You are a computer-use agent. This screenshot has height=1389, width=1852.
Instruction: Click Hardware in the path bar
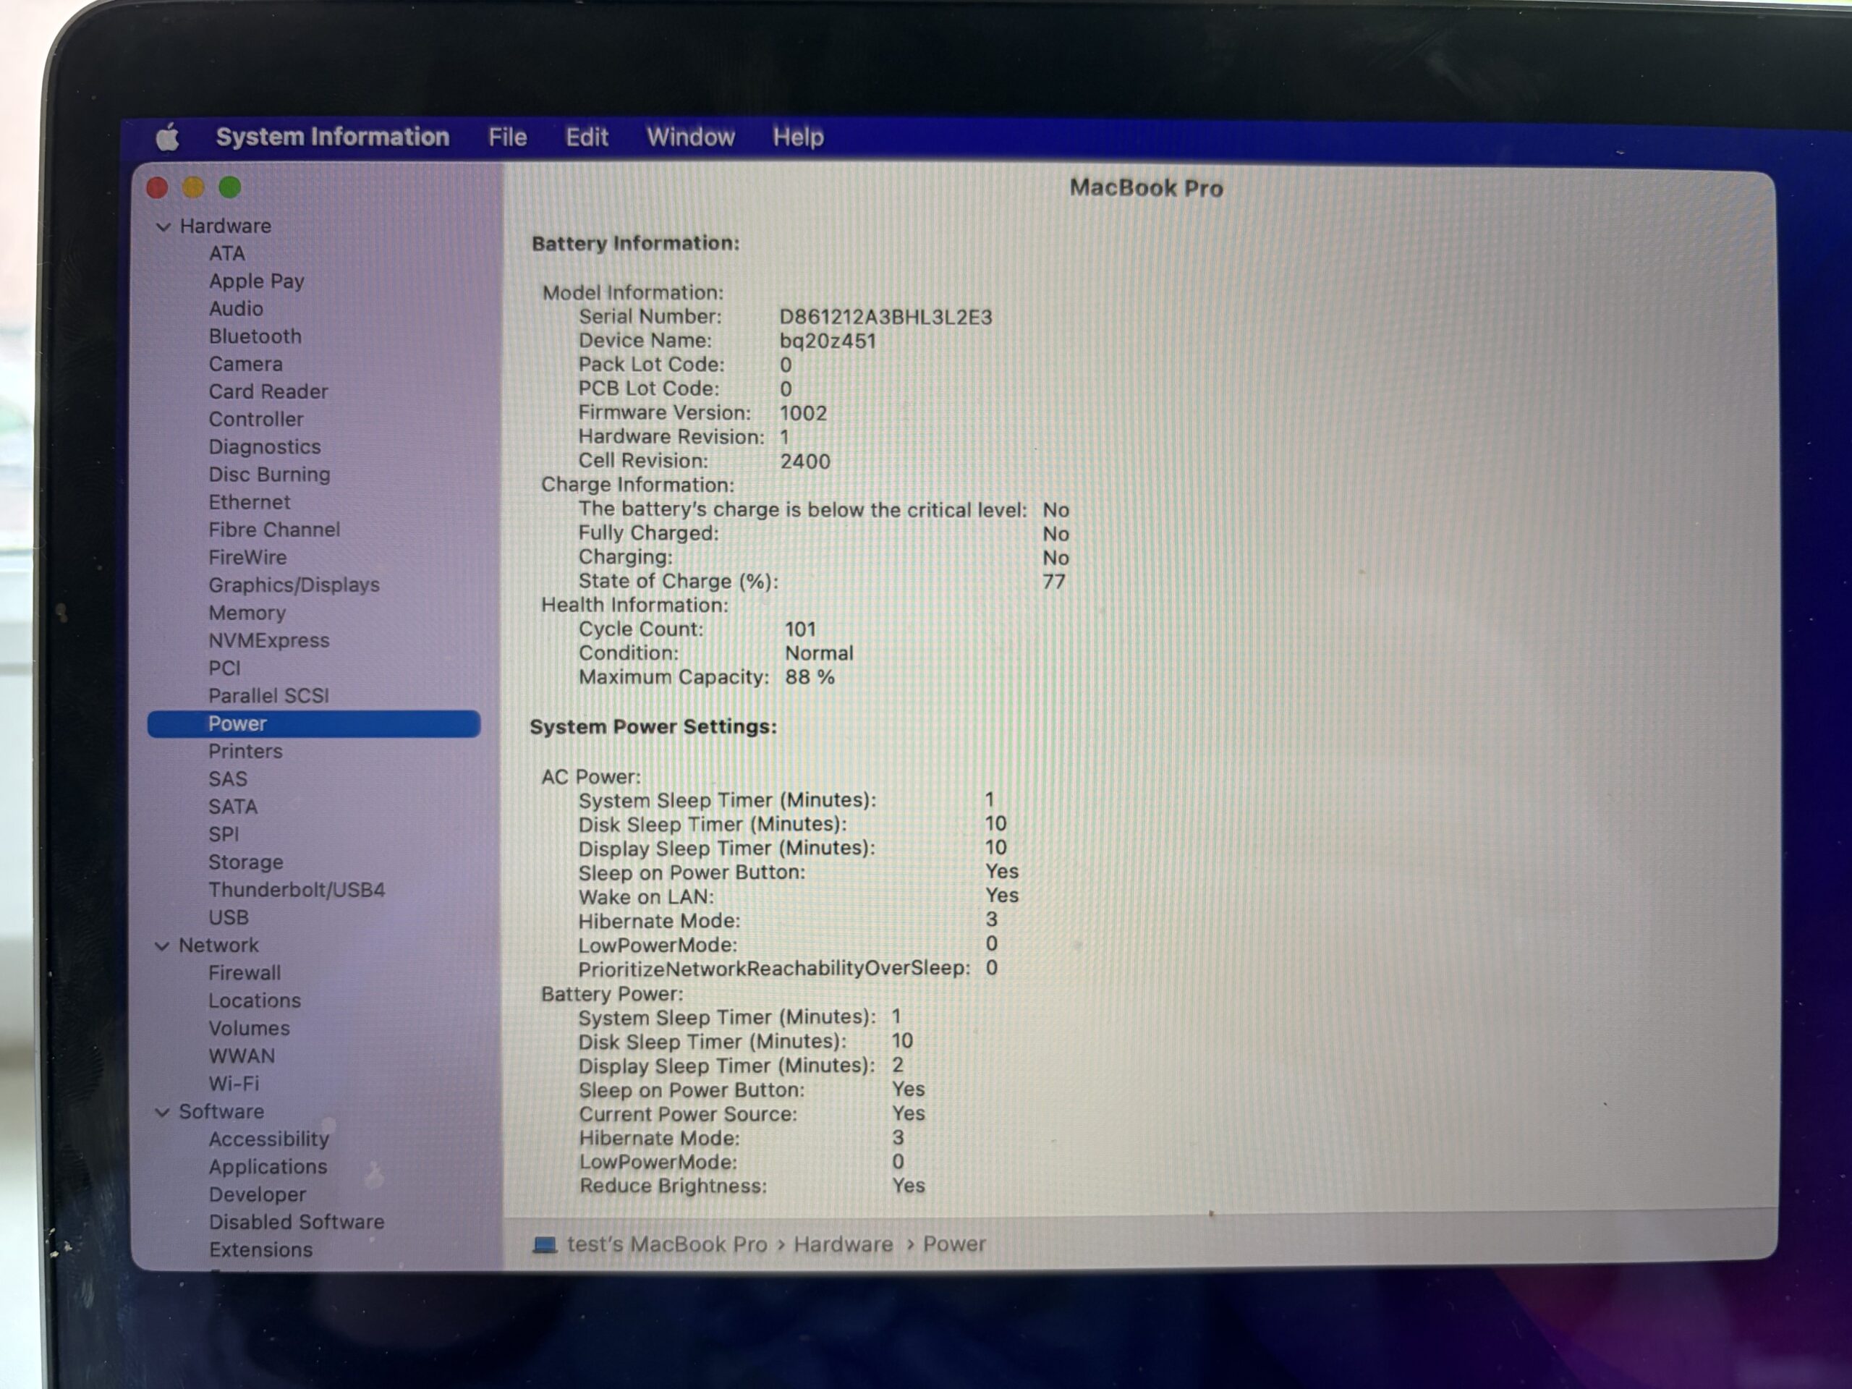(x=843, y=1244)
